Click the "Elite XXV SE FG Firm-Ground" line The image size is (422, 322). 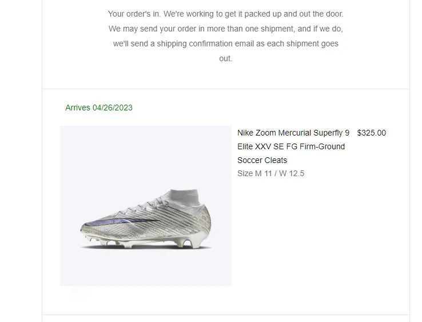point(291,146)
